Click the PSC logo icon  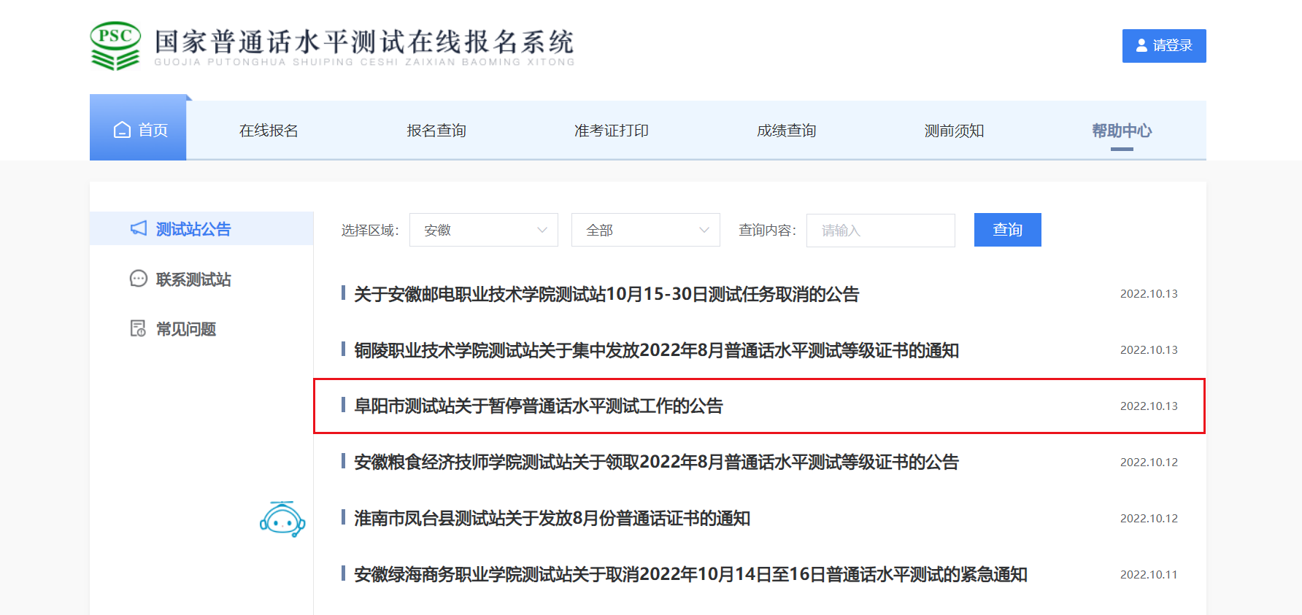point(115,45)
